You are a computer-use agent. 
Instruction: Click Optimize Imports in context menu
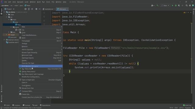[x=41, y=58]
